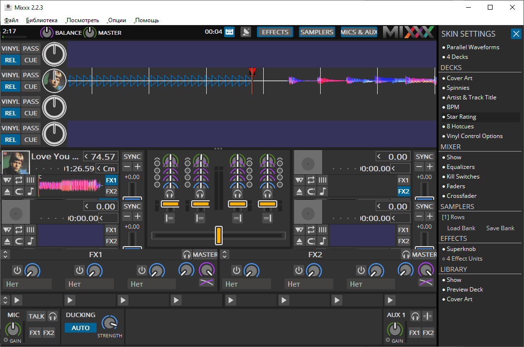
Task: Open the 74.57 BPM chevron on Love You deck
Action: coord(86,156)
